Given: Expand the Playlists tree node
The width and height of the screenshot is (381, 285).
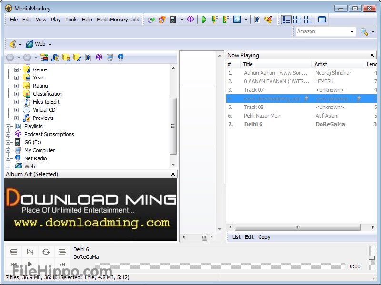Looking at the screenshot, I should pos(8,126).
